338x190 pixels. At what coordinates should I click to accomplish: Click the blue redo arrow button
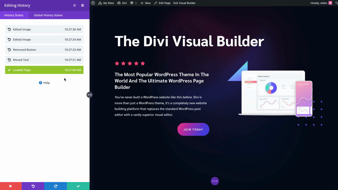click(x=55, y=186)
